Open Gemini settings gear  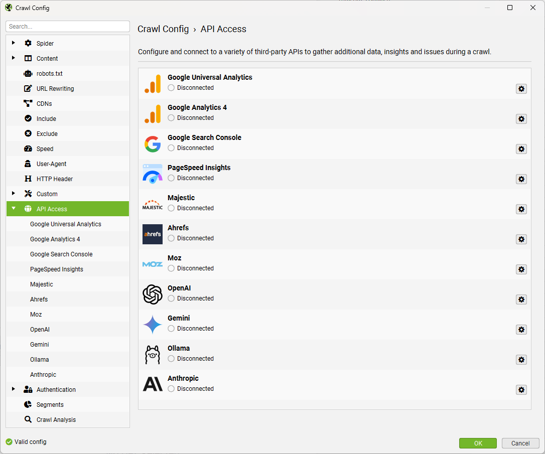click(x=521, y=330)
